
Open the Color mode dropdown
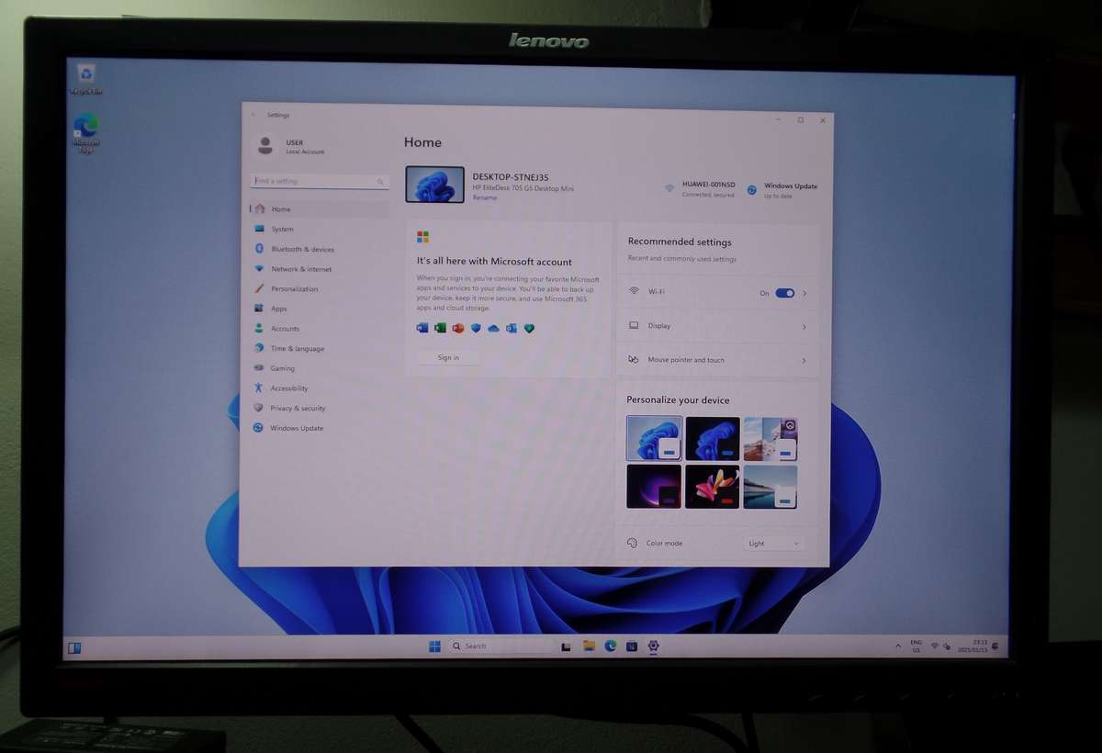click(x=772, y=543)
